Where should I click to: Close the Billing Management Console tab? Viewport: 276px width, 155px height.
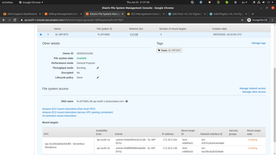[x=81, y=14]
